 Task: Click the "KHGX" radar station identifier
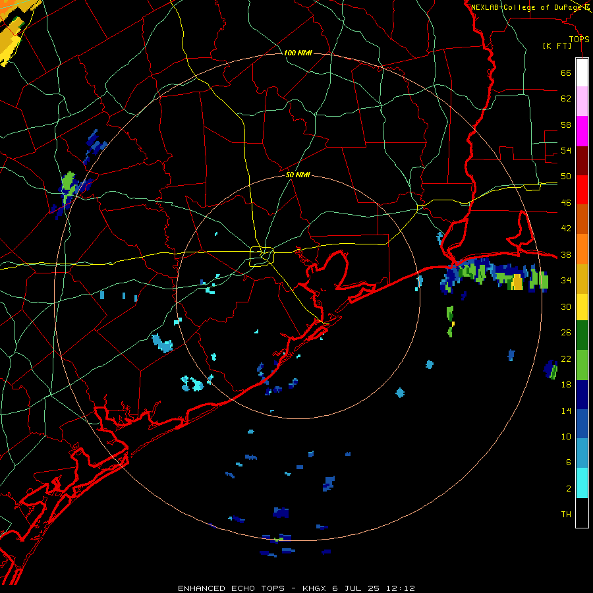(315, 588)
